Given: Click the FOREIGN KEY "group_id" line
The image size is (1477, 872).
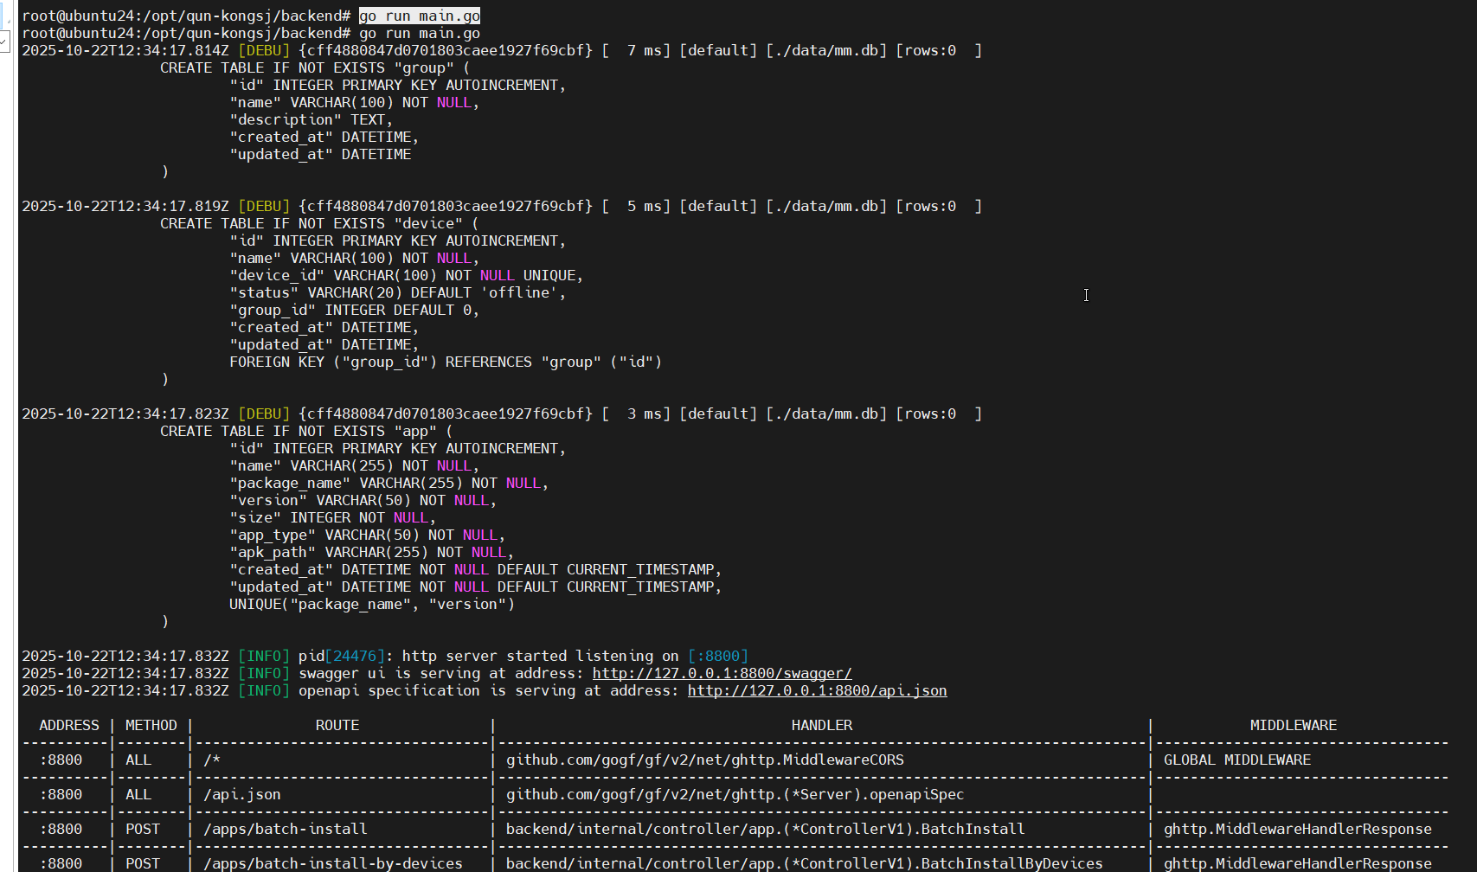Looking at the screenshot, I should pyautogui.click(x=445, y=362).
